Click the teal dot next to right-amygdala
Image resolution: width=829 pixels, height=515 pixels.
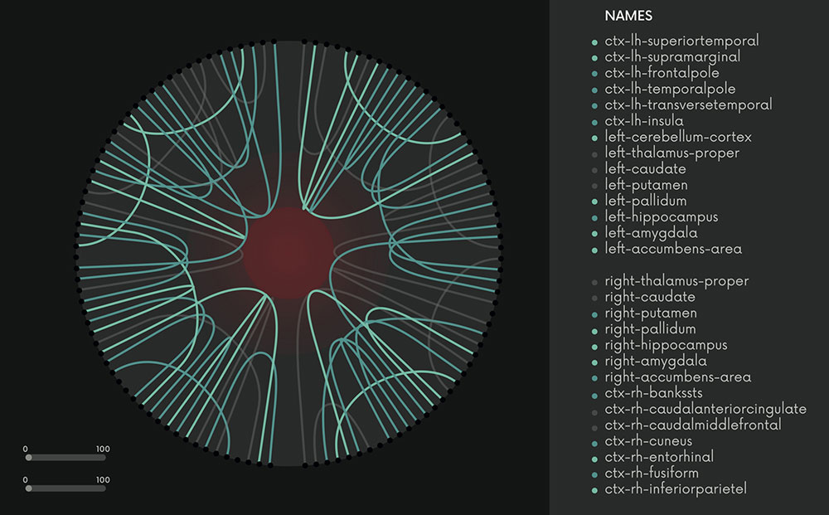click(594, 362)
